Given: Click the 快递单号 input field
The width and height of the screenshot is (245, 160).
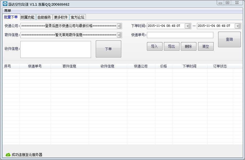Looking at the screenshot, I should pos(180,35).
